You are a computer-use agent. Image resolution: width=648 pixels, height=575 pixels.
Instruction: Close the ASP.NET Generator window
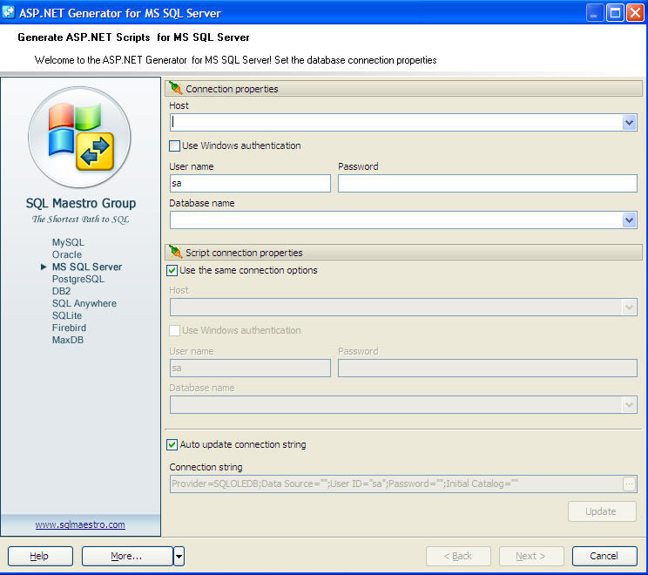click(635, 13)
